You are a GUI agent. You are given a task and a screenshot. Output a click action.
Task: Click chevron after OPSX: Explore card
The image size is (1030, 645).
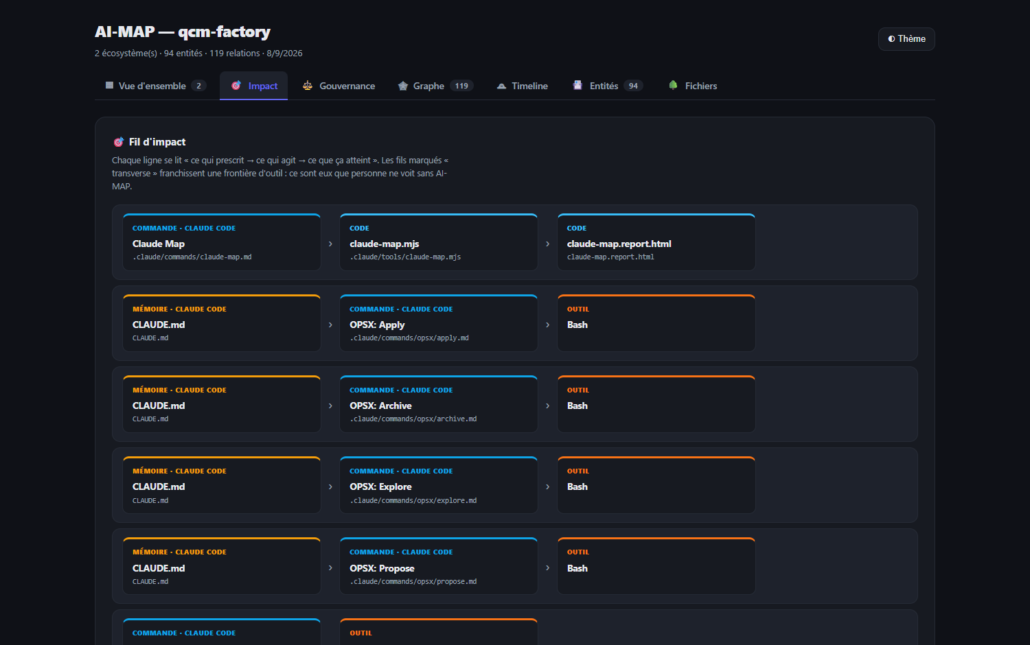coord(547,486)
